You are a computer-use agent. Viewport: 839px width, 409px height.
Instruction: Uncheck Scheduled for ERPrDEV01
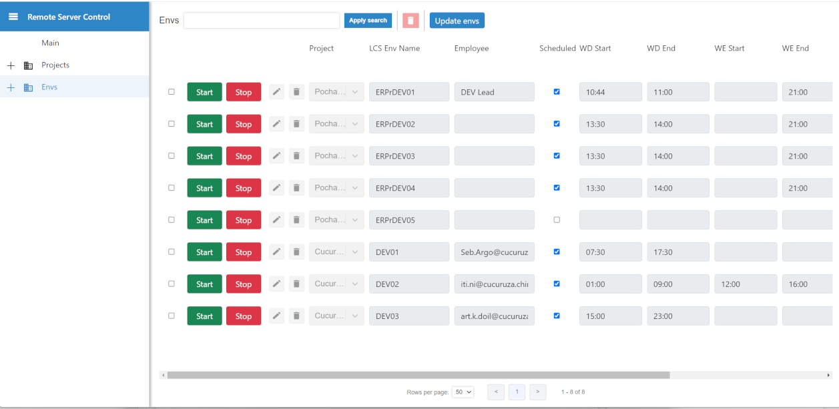pyautogui.click(x=557, y=92)
